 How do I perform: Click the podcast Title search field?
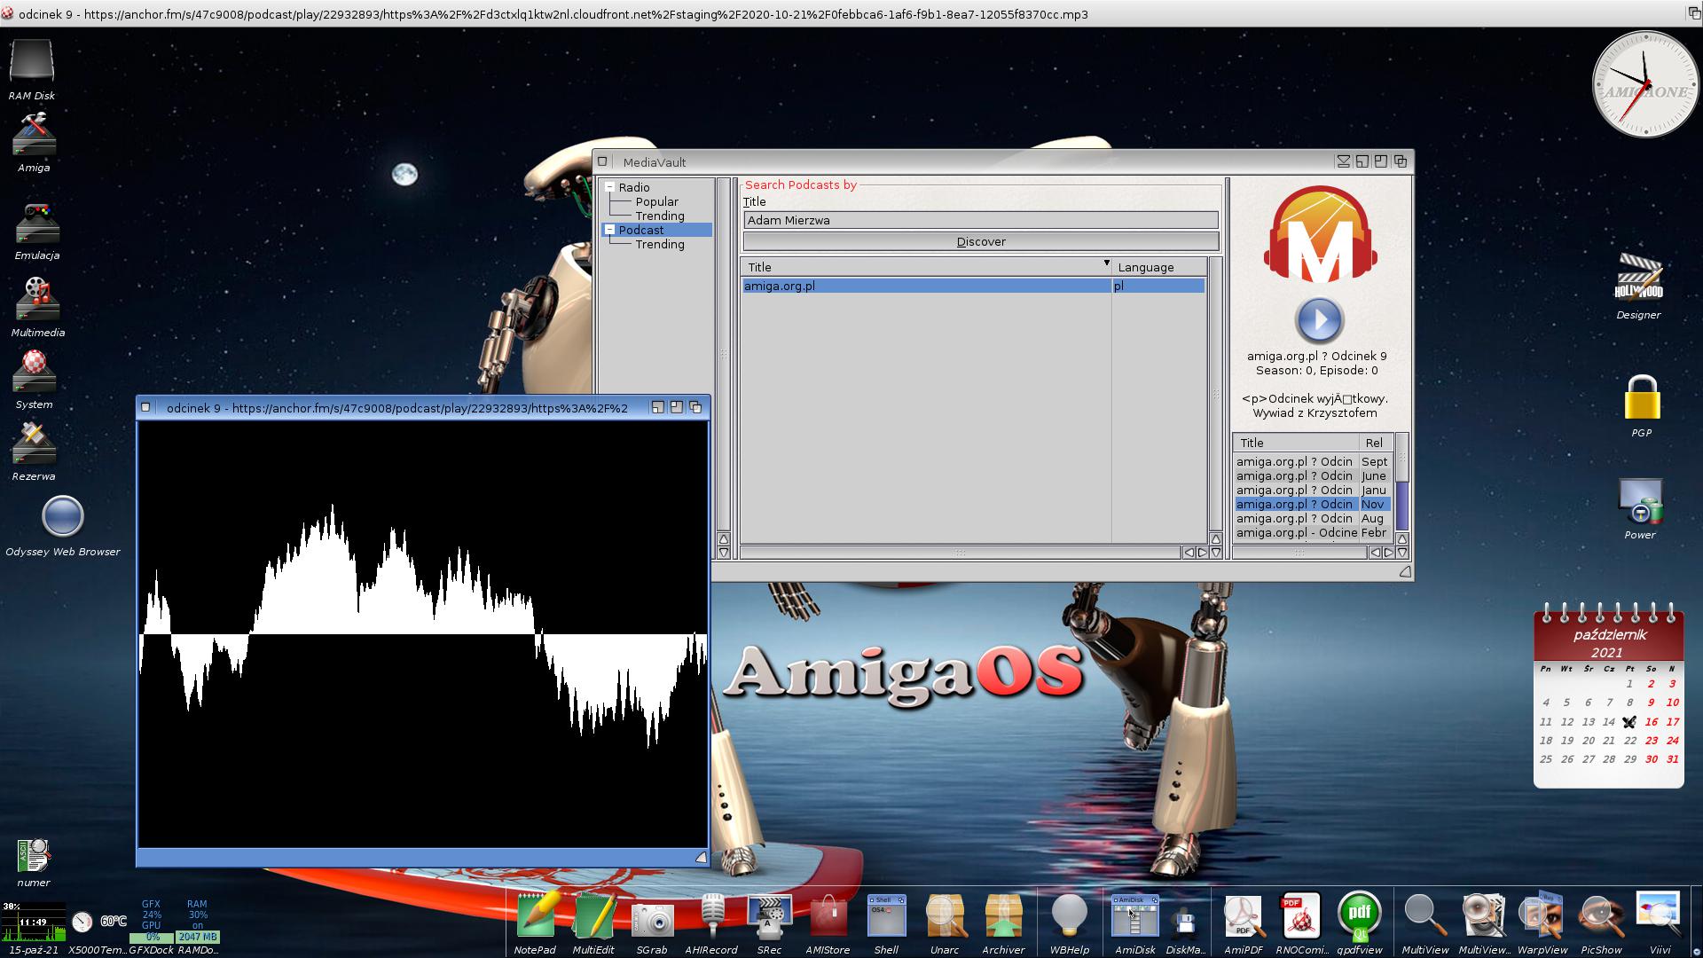click(981, 220)
